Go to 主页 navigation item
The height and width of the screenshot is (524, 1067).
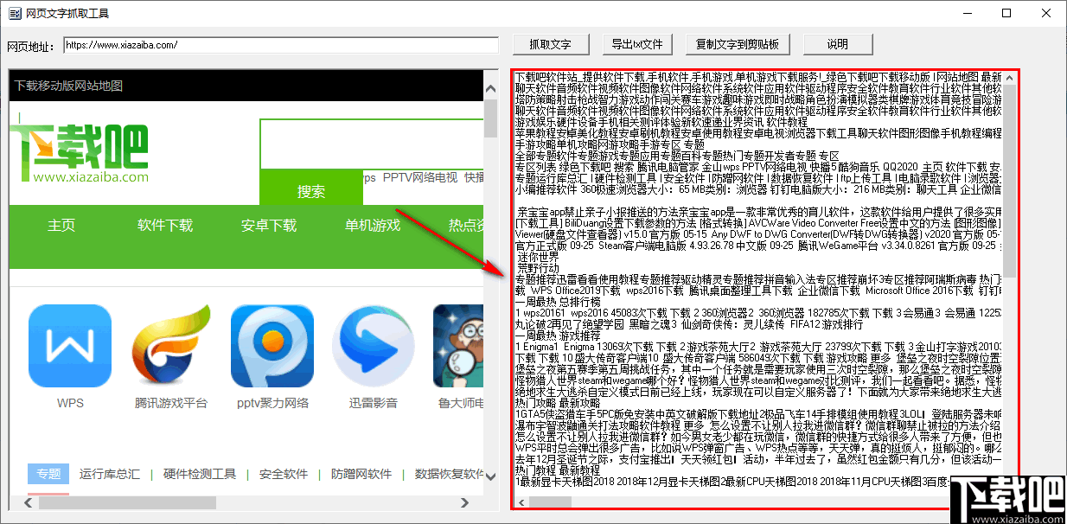(x=61, y=226)
